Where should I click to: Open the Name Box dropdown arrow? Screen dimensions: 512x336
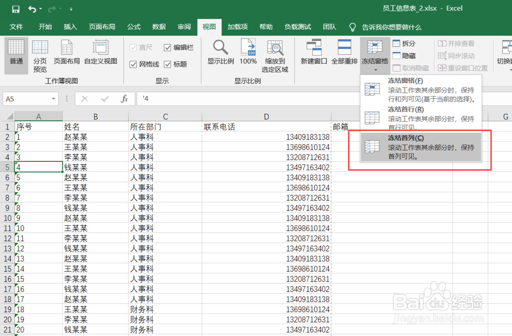pos(54,98)
